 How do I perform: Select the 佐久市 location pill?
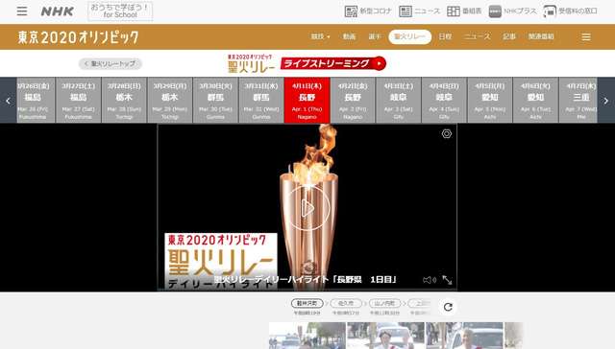click(x=346, y=303)
